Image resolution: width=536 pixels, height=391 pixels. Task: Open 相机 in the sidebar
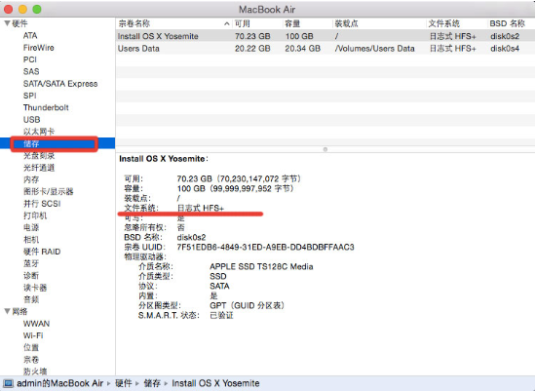click(31, 240)
